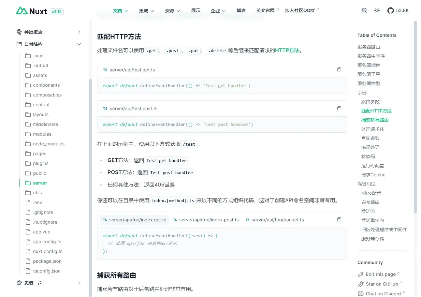The height and width of the screenshot is (297, 421).
Task: Jump to 服务器存储 in the table of contents
Action: point(372,239)
